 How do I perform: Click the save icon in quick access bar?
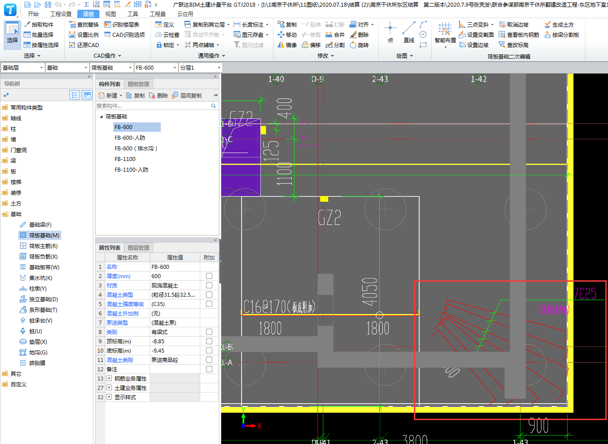pyautogui.click(x=48, y=4)
